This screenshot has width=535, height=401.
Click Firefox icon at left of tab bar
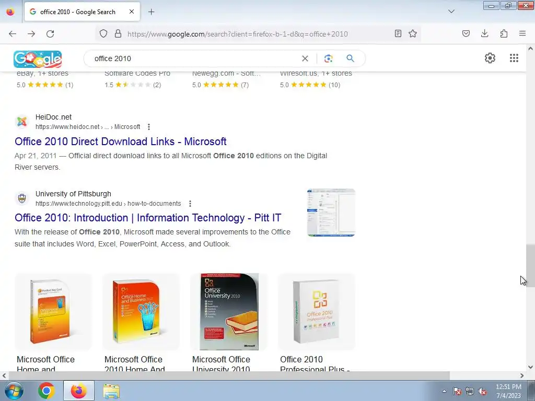[10, 11]
